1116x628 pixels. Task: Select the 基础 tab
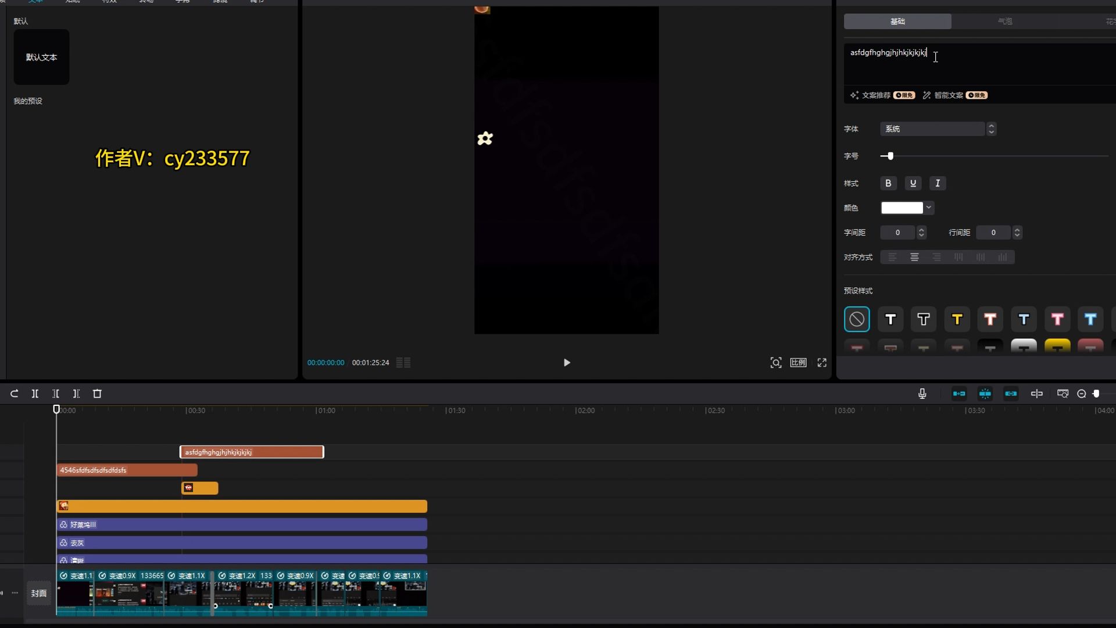(x=897, y=21)
